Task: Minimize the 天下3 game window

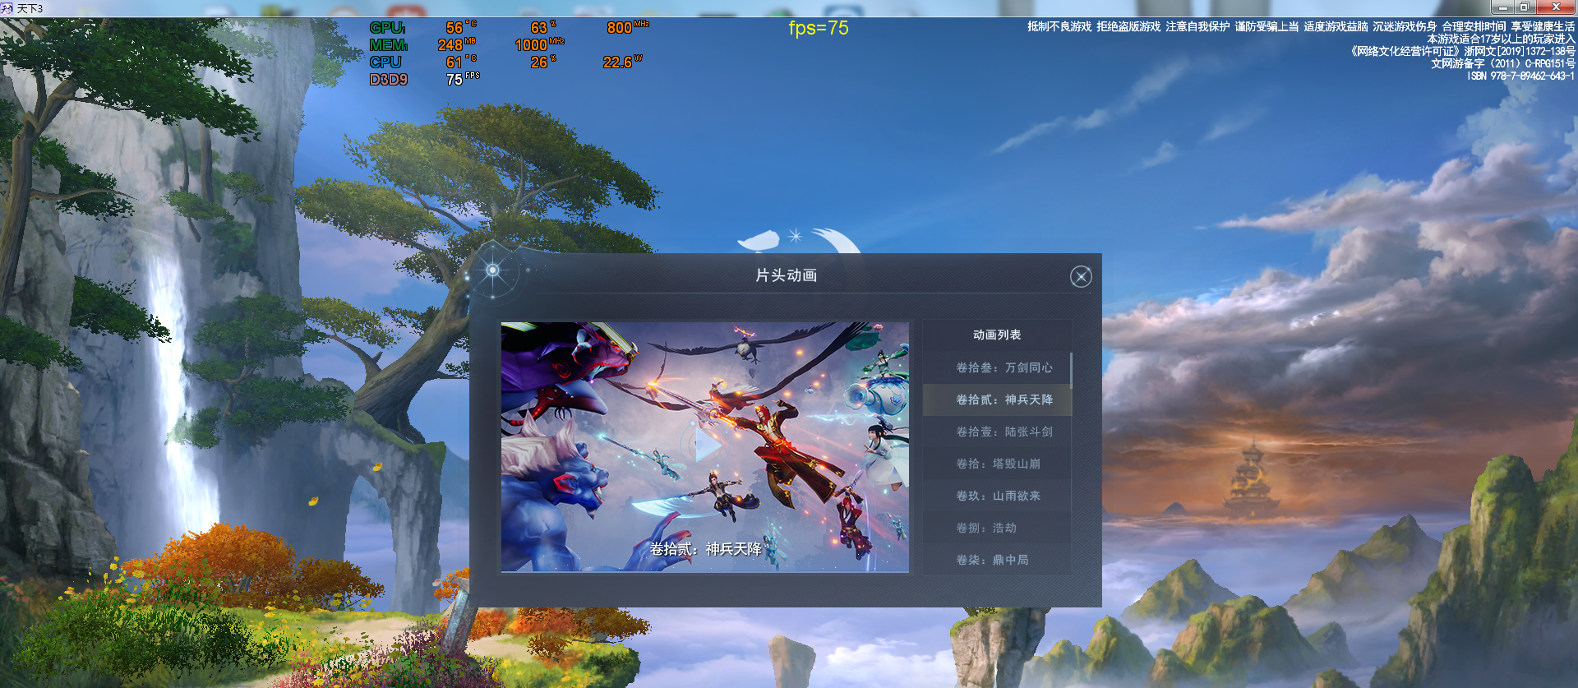Action: point(1503,7)
